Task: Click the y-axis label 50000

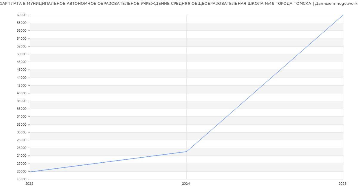Action: tap(22, 54)
